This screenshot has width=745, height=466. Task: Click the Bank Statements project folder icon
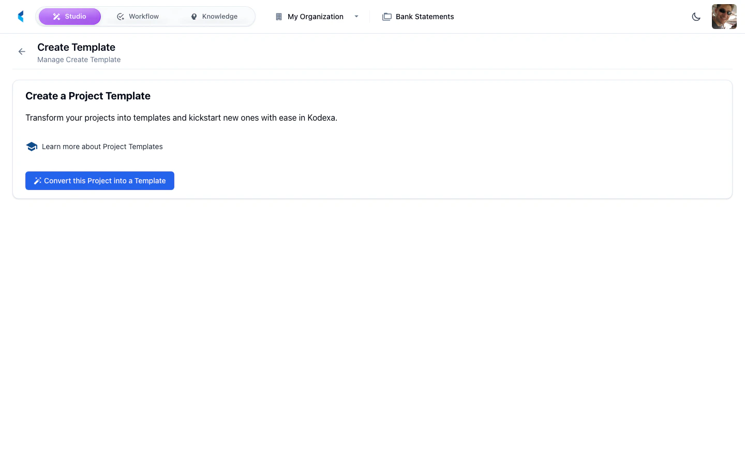(x=386, y=16)
